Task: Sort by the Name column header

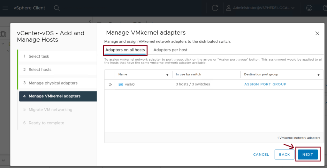Action: click(x=123, y=74)
